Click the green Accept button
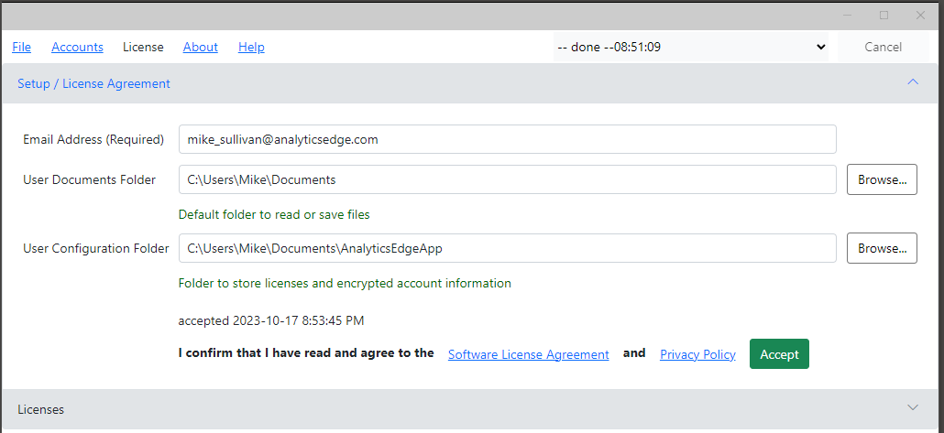The image size is (944, 433). pyautogui.click(x=779, y=354)
